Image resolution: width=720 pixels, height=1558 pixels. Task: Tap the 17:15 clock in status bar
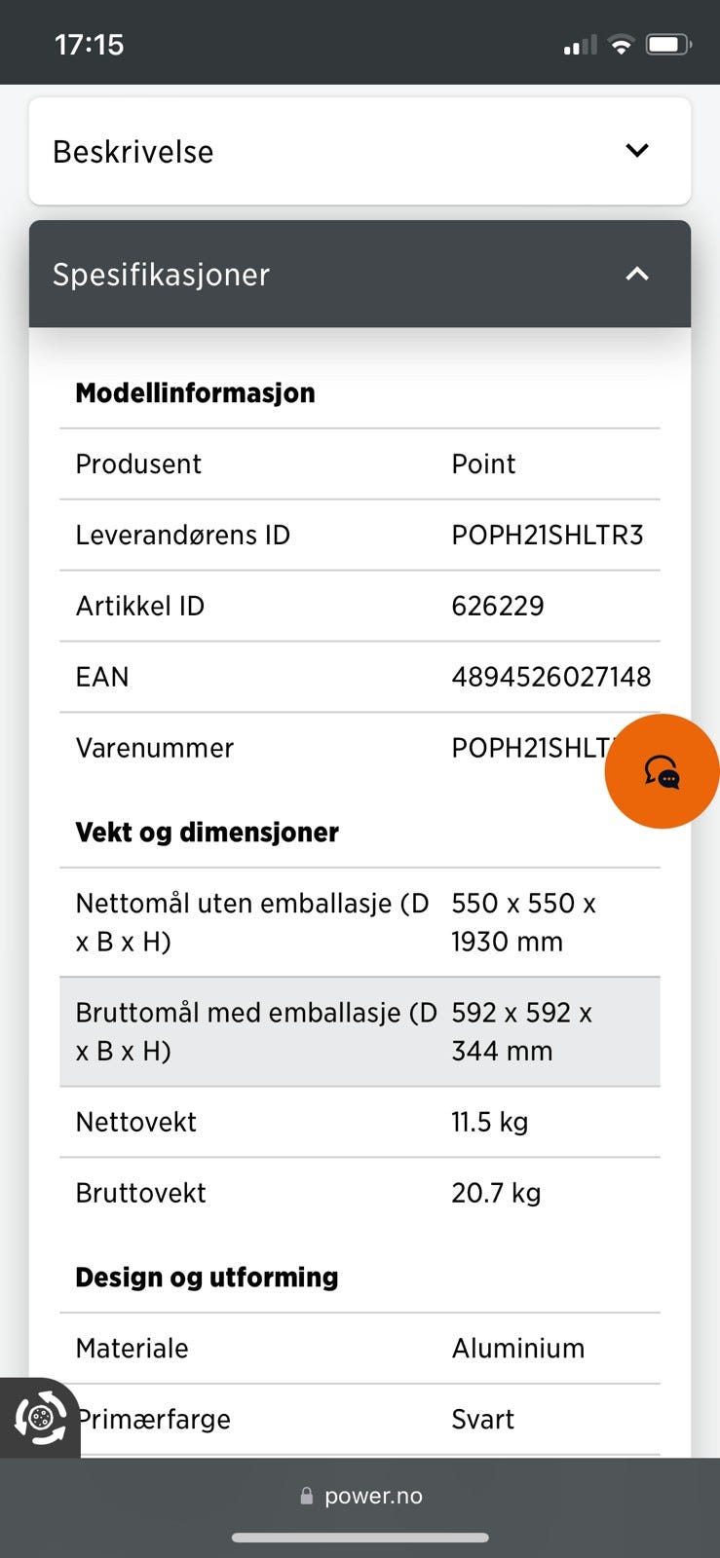(90, 45)
